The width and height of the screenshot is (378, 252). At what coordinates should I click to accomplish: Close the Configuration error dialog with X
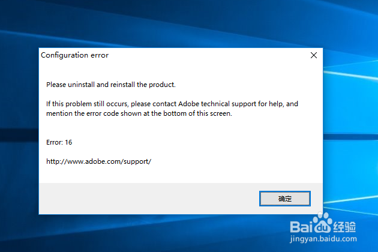click(314, 55)
